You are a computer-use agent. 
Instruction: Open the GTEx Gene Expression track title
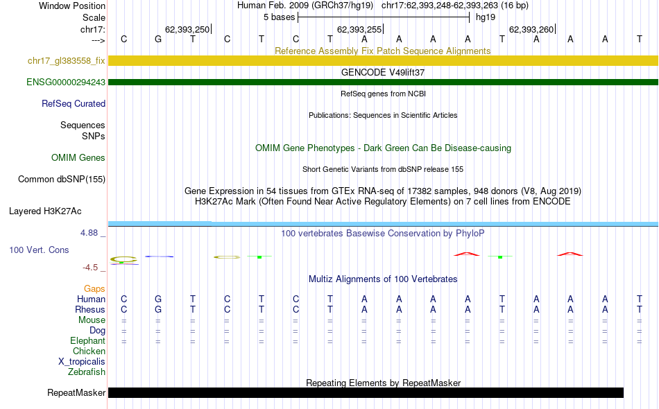click(383, 191)
